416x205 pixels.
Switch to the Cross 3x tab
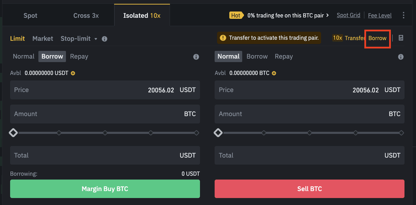click(86, 16)
